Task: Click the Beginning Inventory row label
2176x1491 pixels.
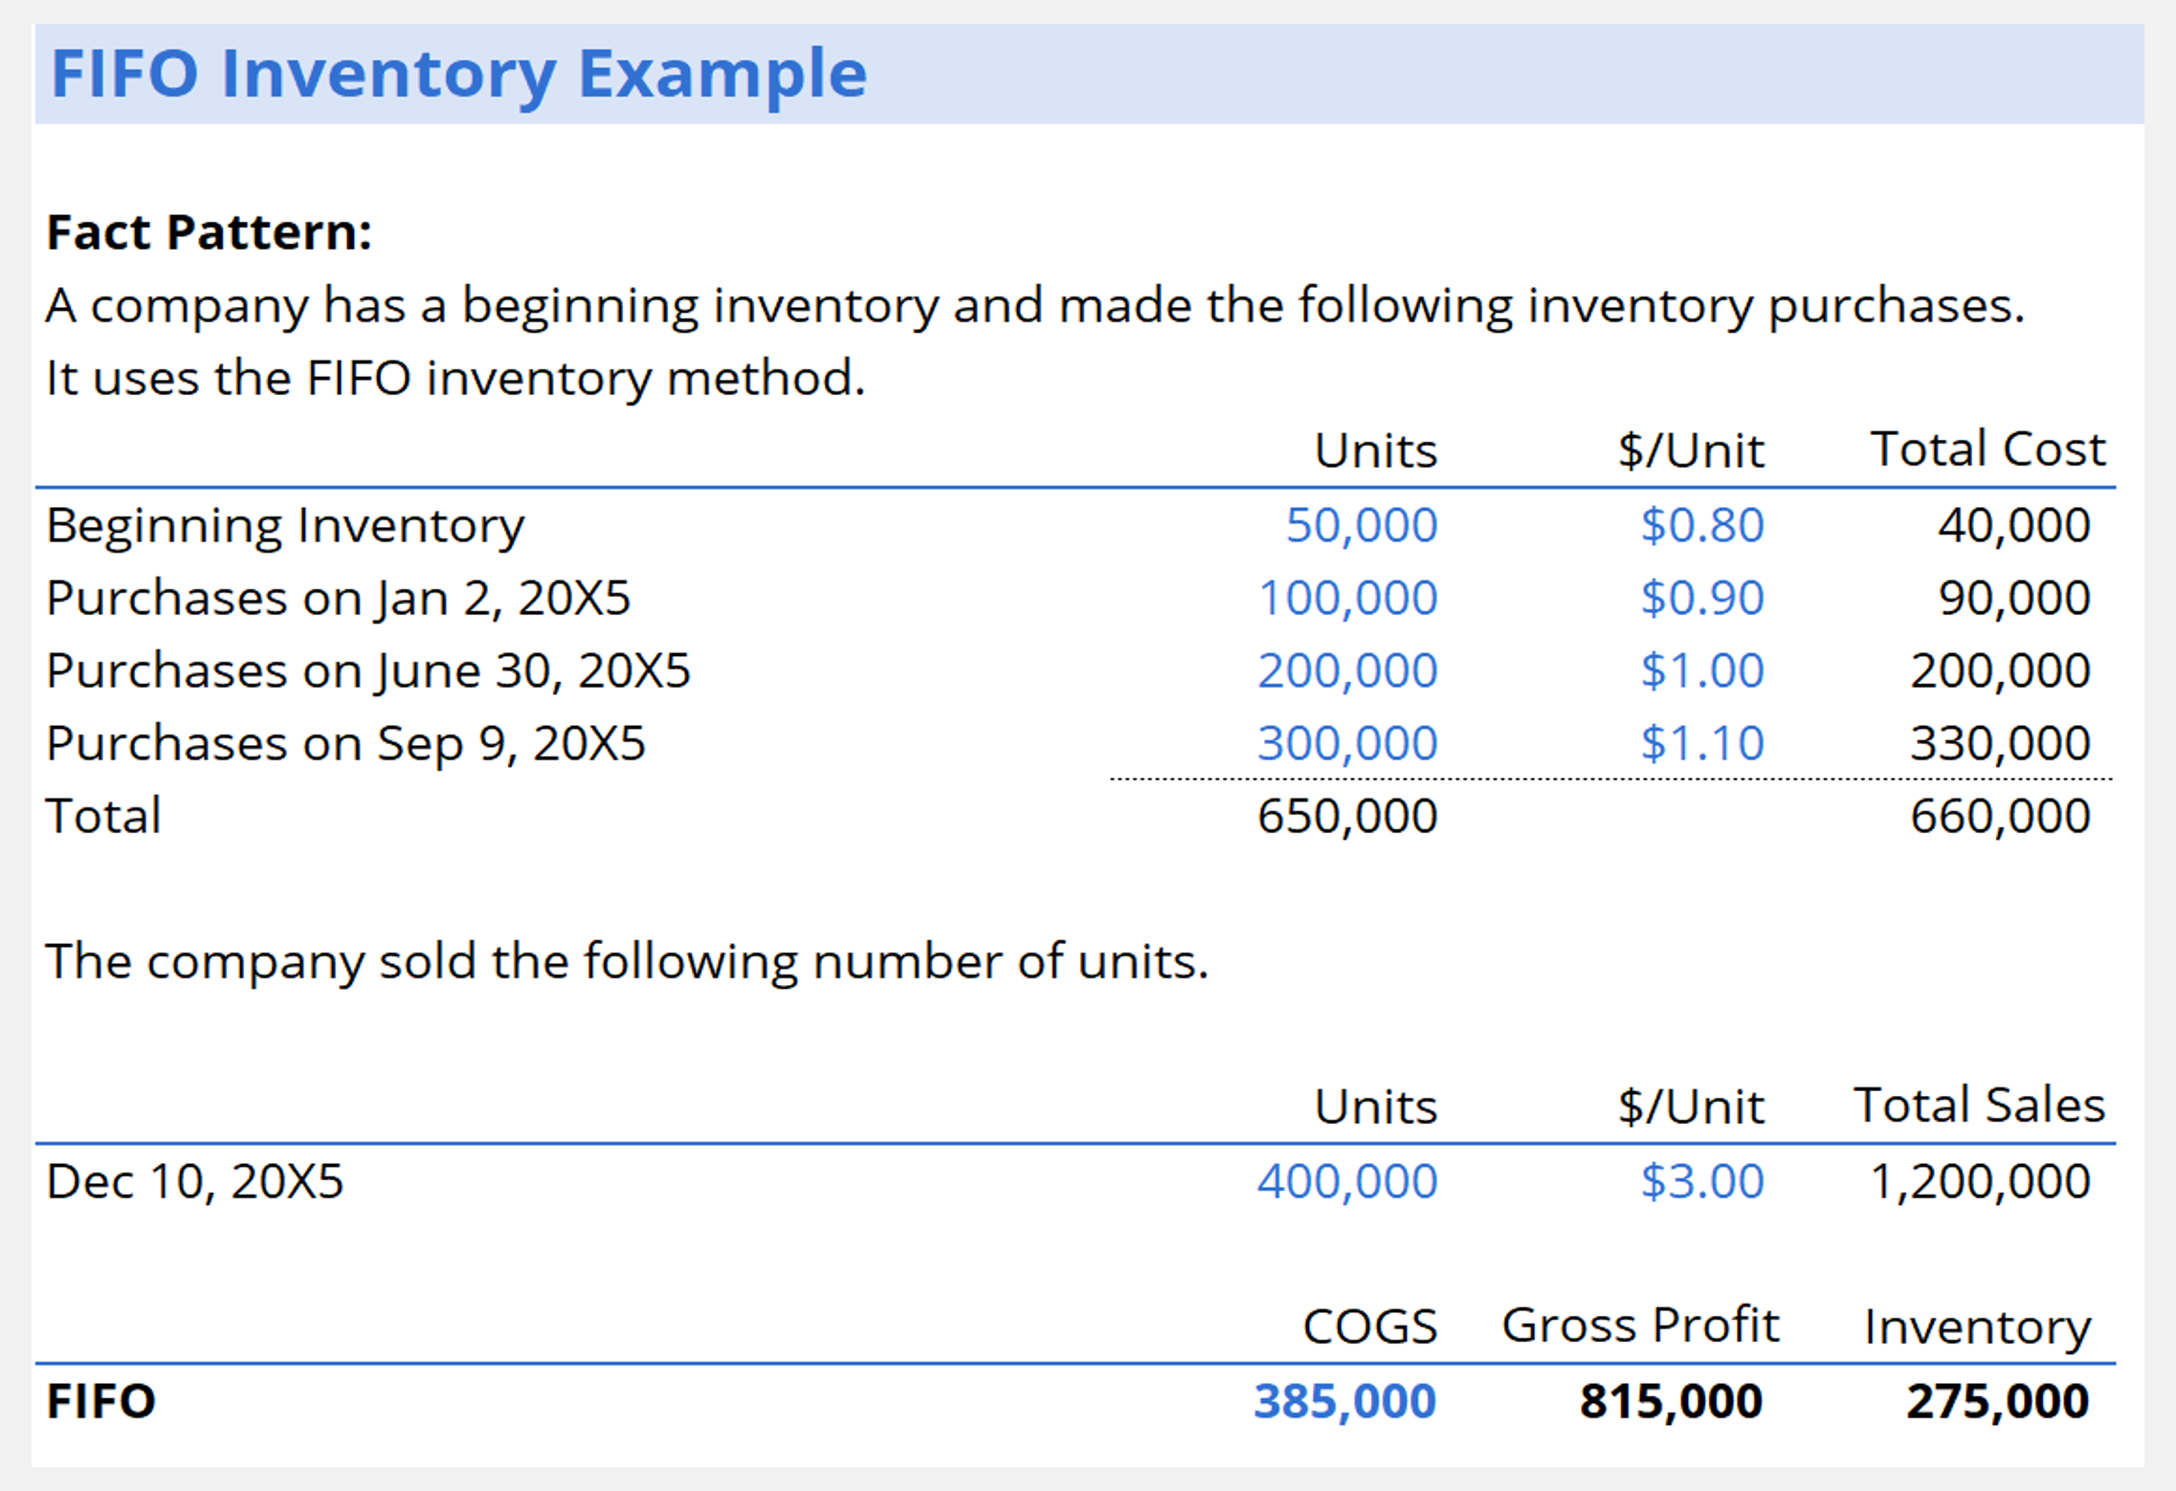Action: (284, 524)
